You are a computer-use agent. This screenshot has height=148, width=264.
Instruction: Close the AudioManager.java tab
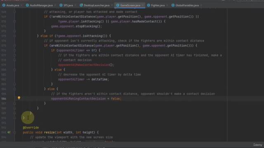click(55, 5)
